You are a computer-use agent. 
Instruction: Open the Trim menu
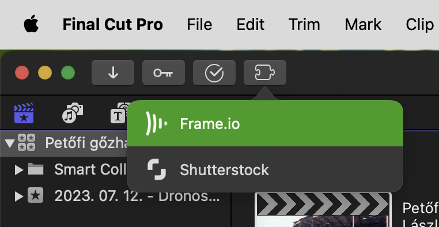click(x=304, y=24)
